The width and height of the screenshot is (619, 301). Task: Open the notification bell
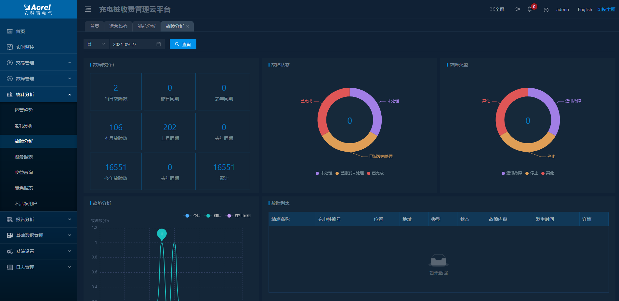point(530,9)
